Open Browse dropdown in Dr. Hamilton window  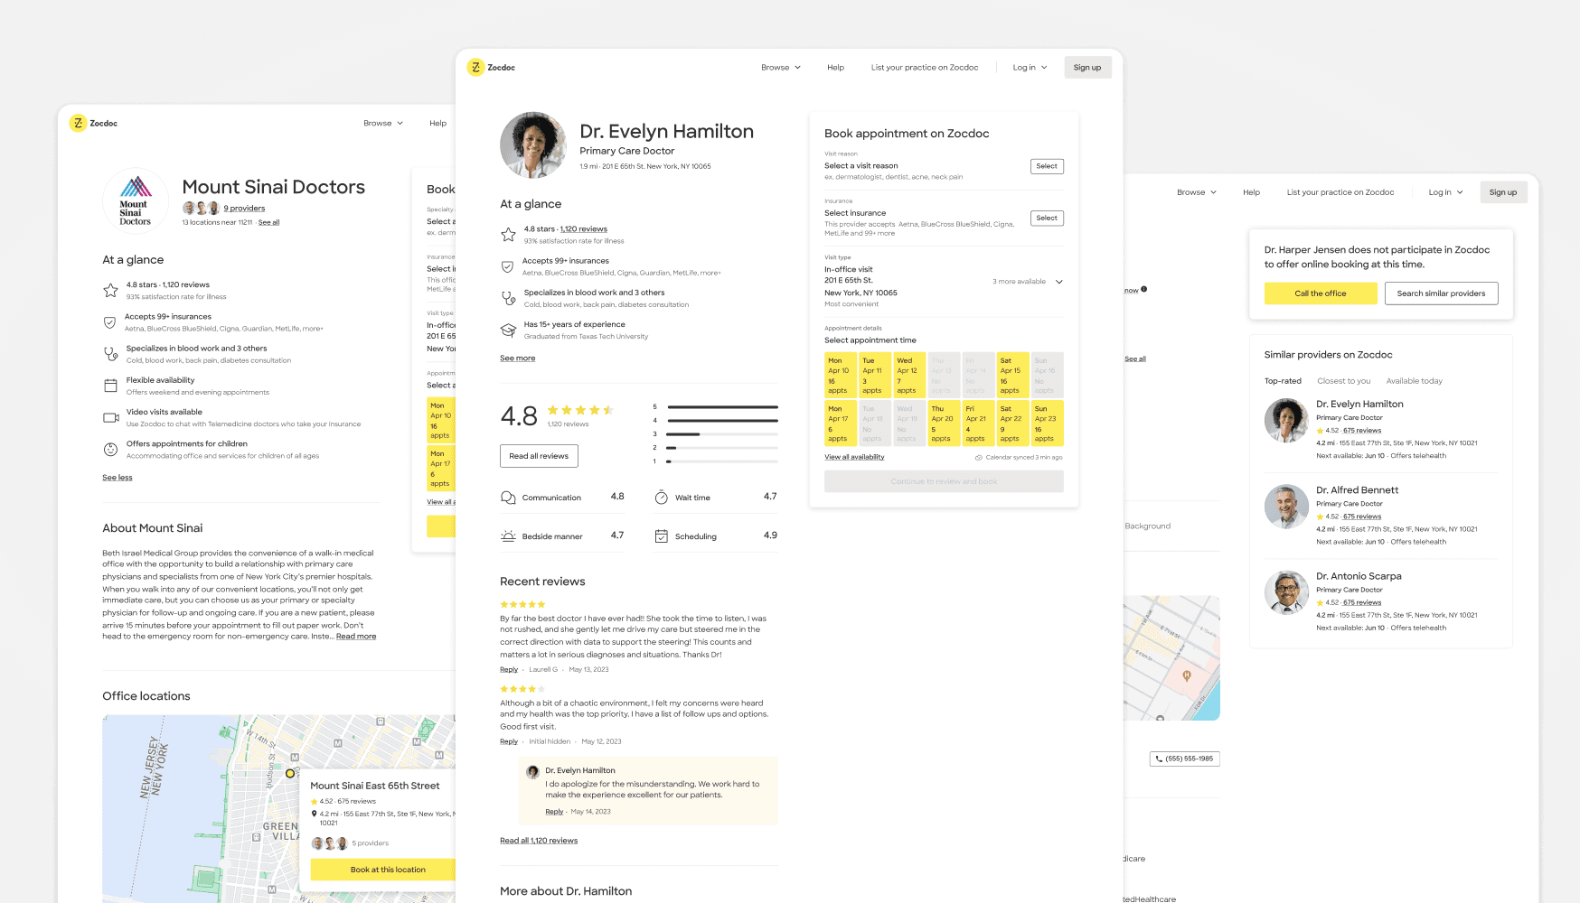click(x=781, y=68)
